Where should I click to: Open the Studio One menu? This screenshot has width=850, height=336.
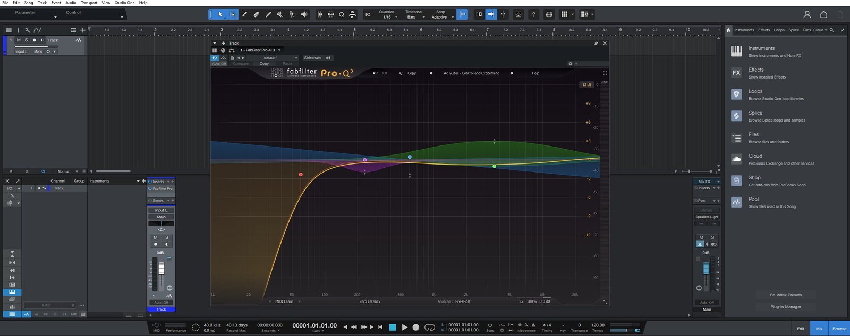coord(125,3)
